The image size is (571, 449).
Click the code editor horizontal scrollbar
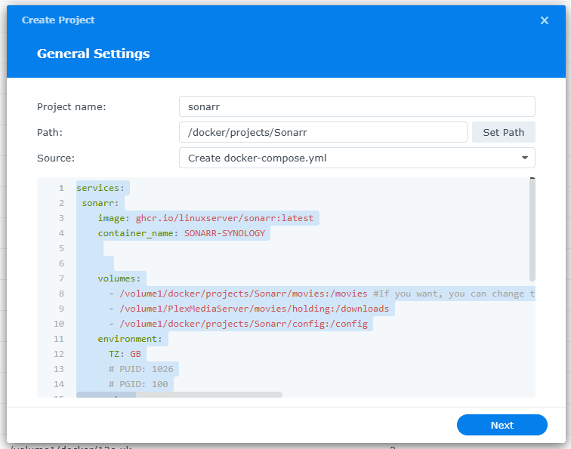click(179, 394)
